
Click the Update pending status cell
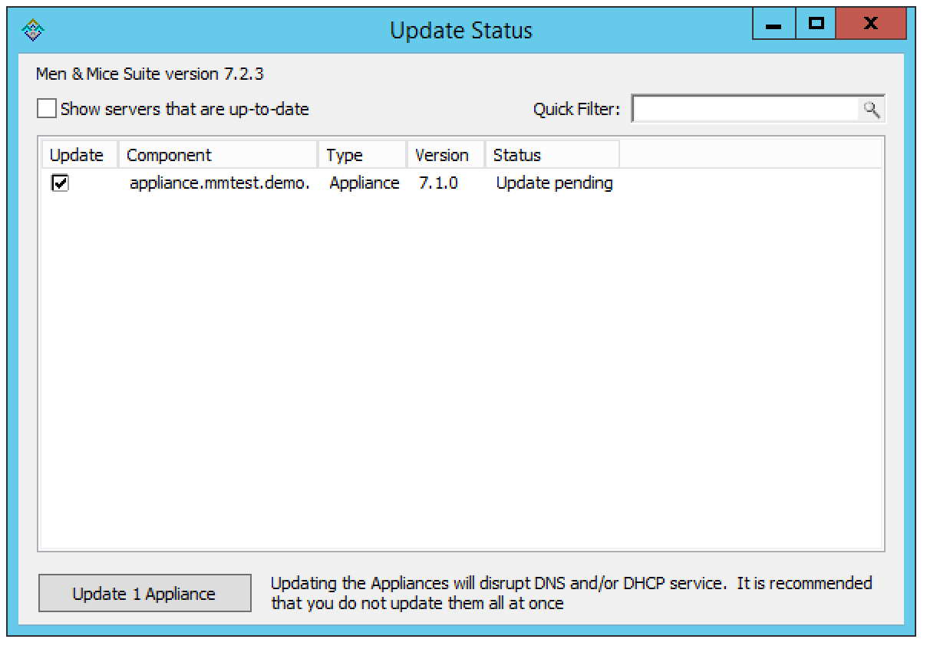point(554,183)
